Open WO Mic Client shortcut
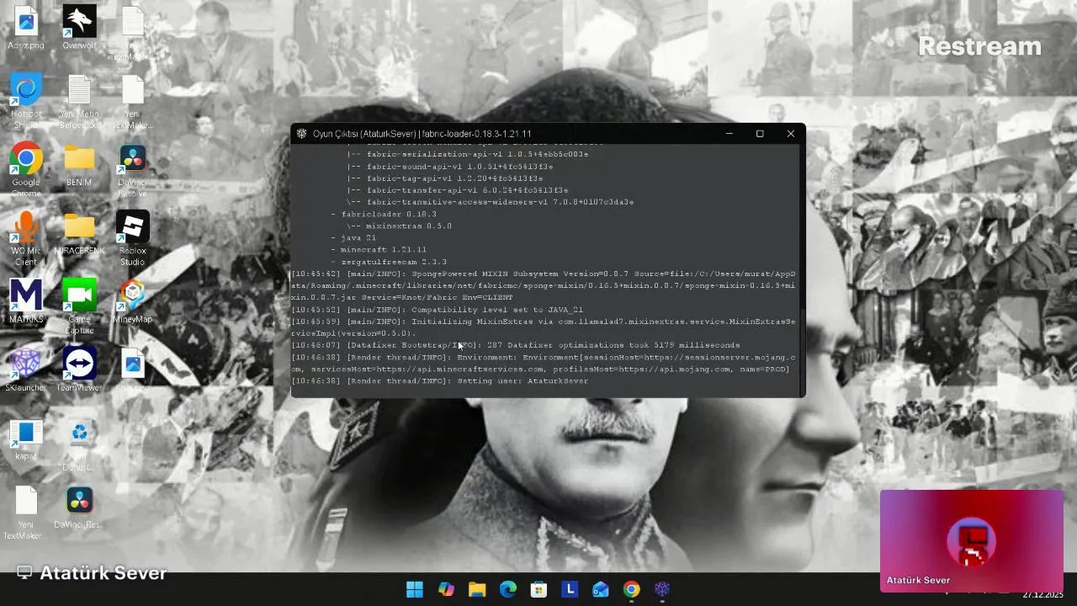 pyautogui.click(x=26, y=237)
